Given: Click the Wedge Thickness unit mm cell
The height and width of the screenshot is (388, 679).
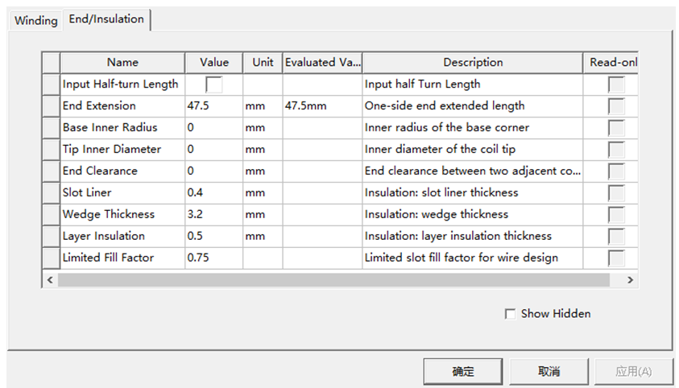Looking at the screenshot, I should (263, 214).
